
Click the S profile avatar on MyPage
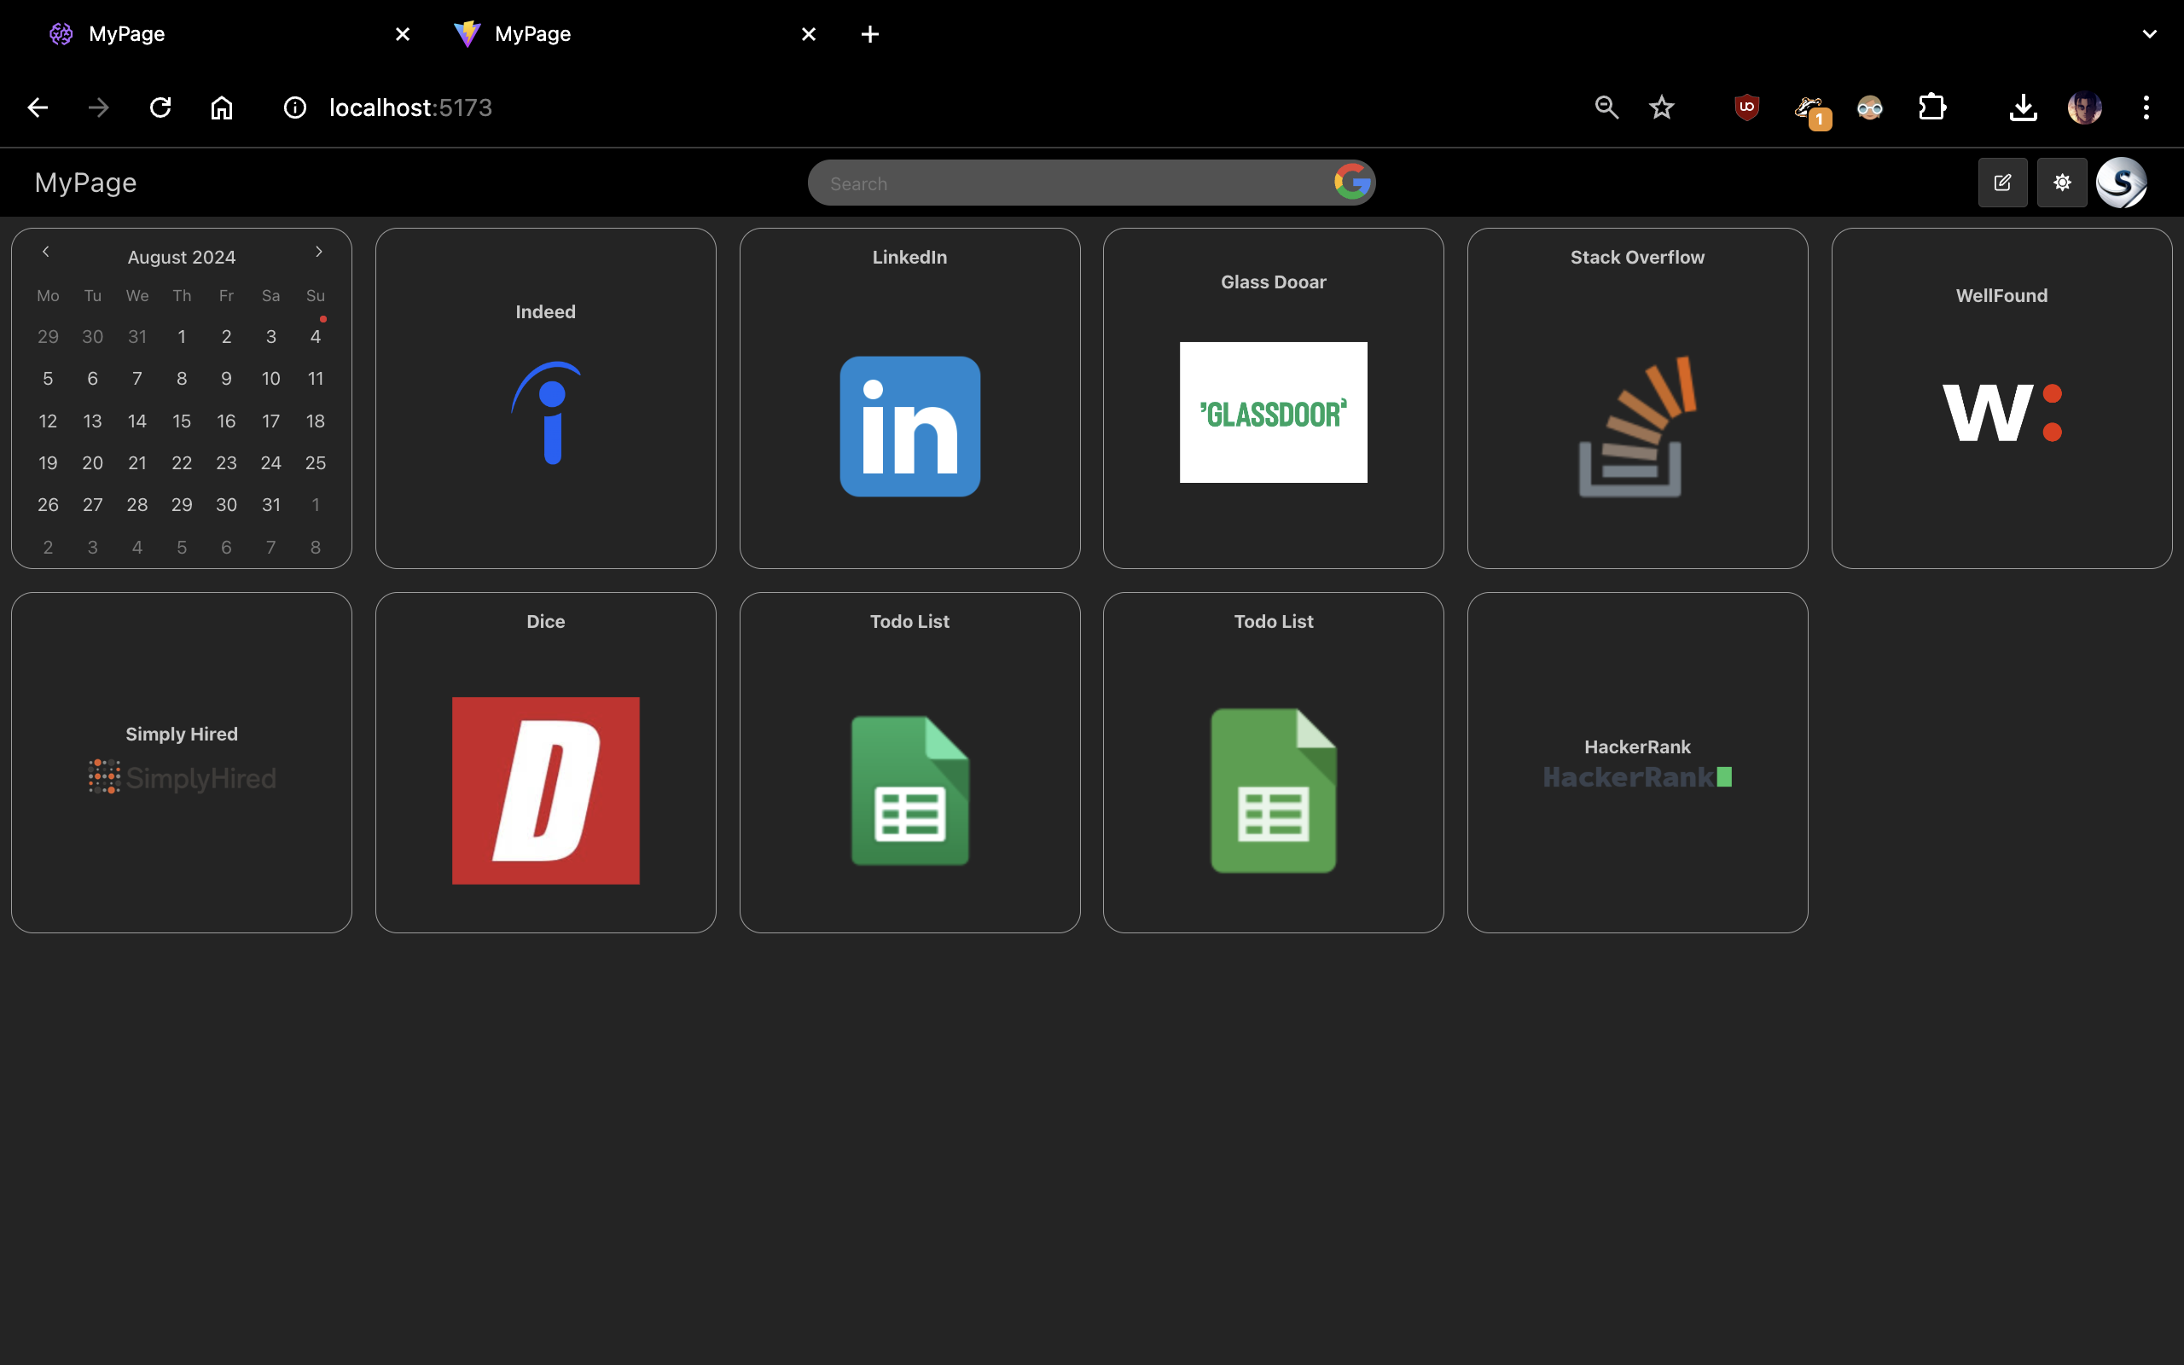(x=2123, y=183)
